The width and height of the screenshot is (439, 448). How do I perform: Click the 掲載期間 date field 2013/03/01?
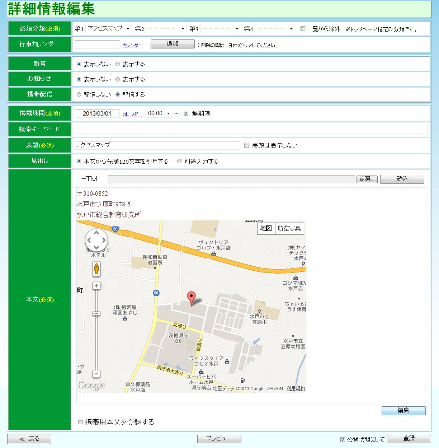pyautogui.click(x=97, y=113)
